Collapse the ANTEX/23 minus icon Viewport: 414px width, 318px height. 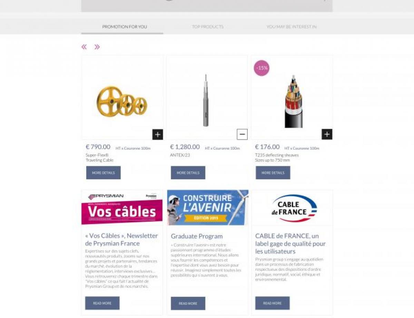point(242,134)
